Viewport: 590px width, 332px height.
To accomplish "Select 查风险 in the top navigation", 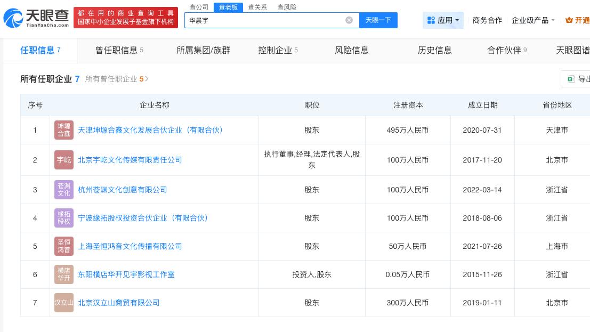I will 286,7.
